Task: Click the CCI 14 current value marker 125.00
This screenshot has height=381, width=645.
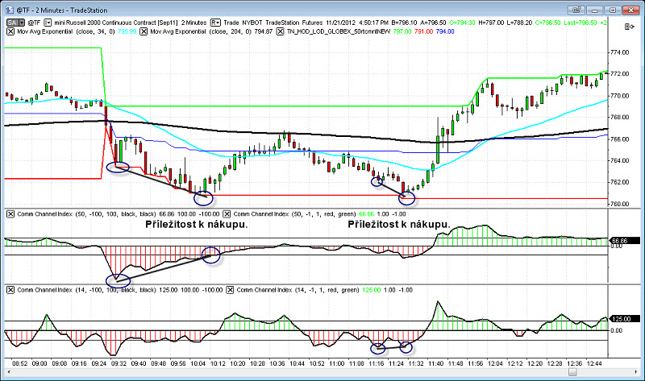Action: [x=624, y=319]
